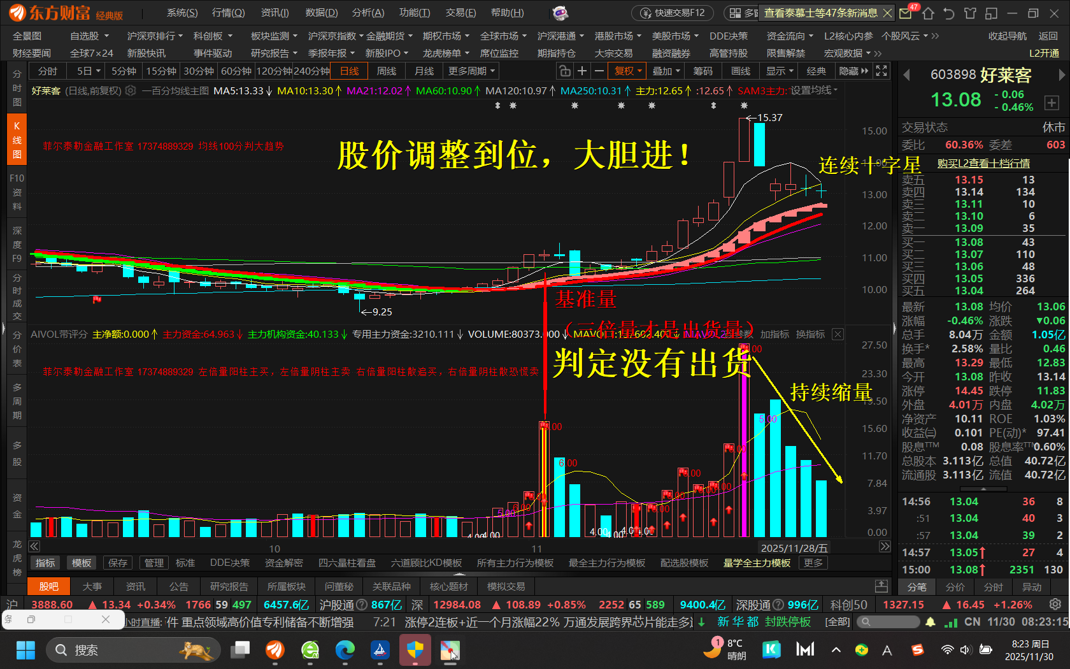Show hidden tray icons chevron

pyautogui.click(x=836, y=650)
